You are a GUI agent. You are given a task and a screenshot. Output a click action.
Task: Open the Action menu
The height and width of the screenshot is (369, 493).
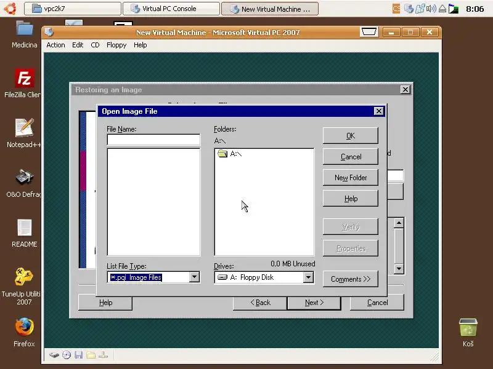[x=55, y=45]
